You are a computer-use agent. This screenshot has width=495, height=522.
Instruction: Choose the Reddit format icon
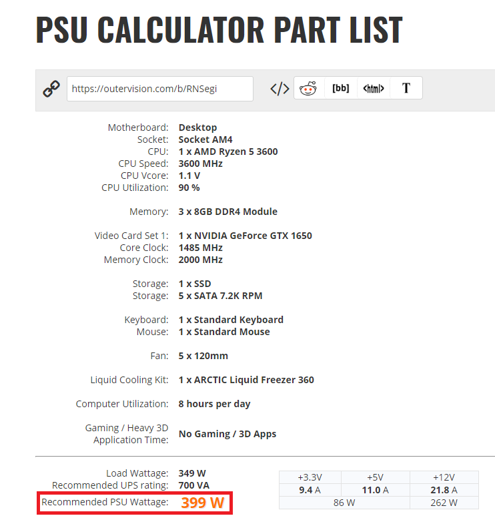pos(308,88)
